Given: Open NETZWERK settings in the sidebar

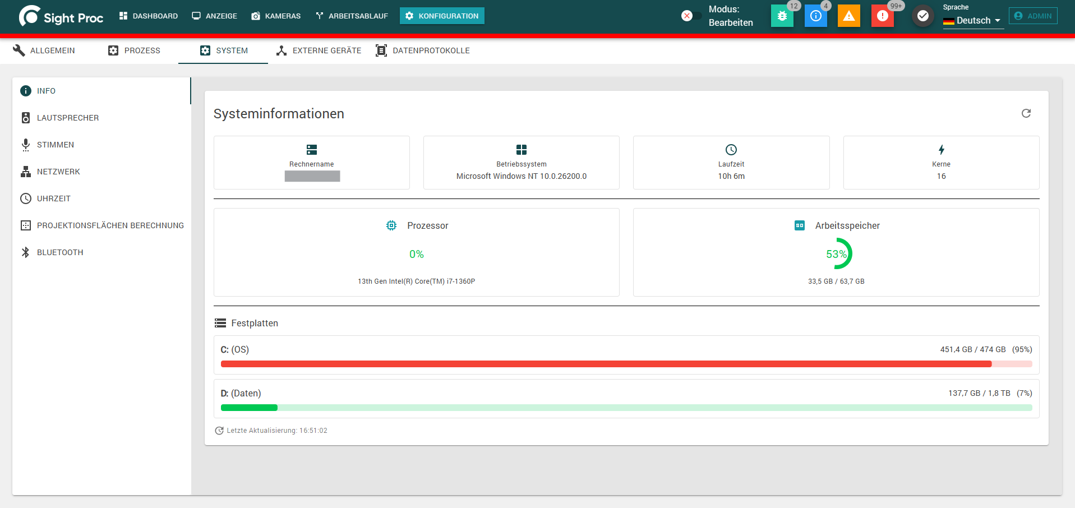Looking at the screenshot, I should 101,172.
